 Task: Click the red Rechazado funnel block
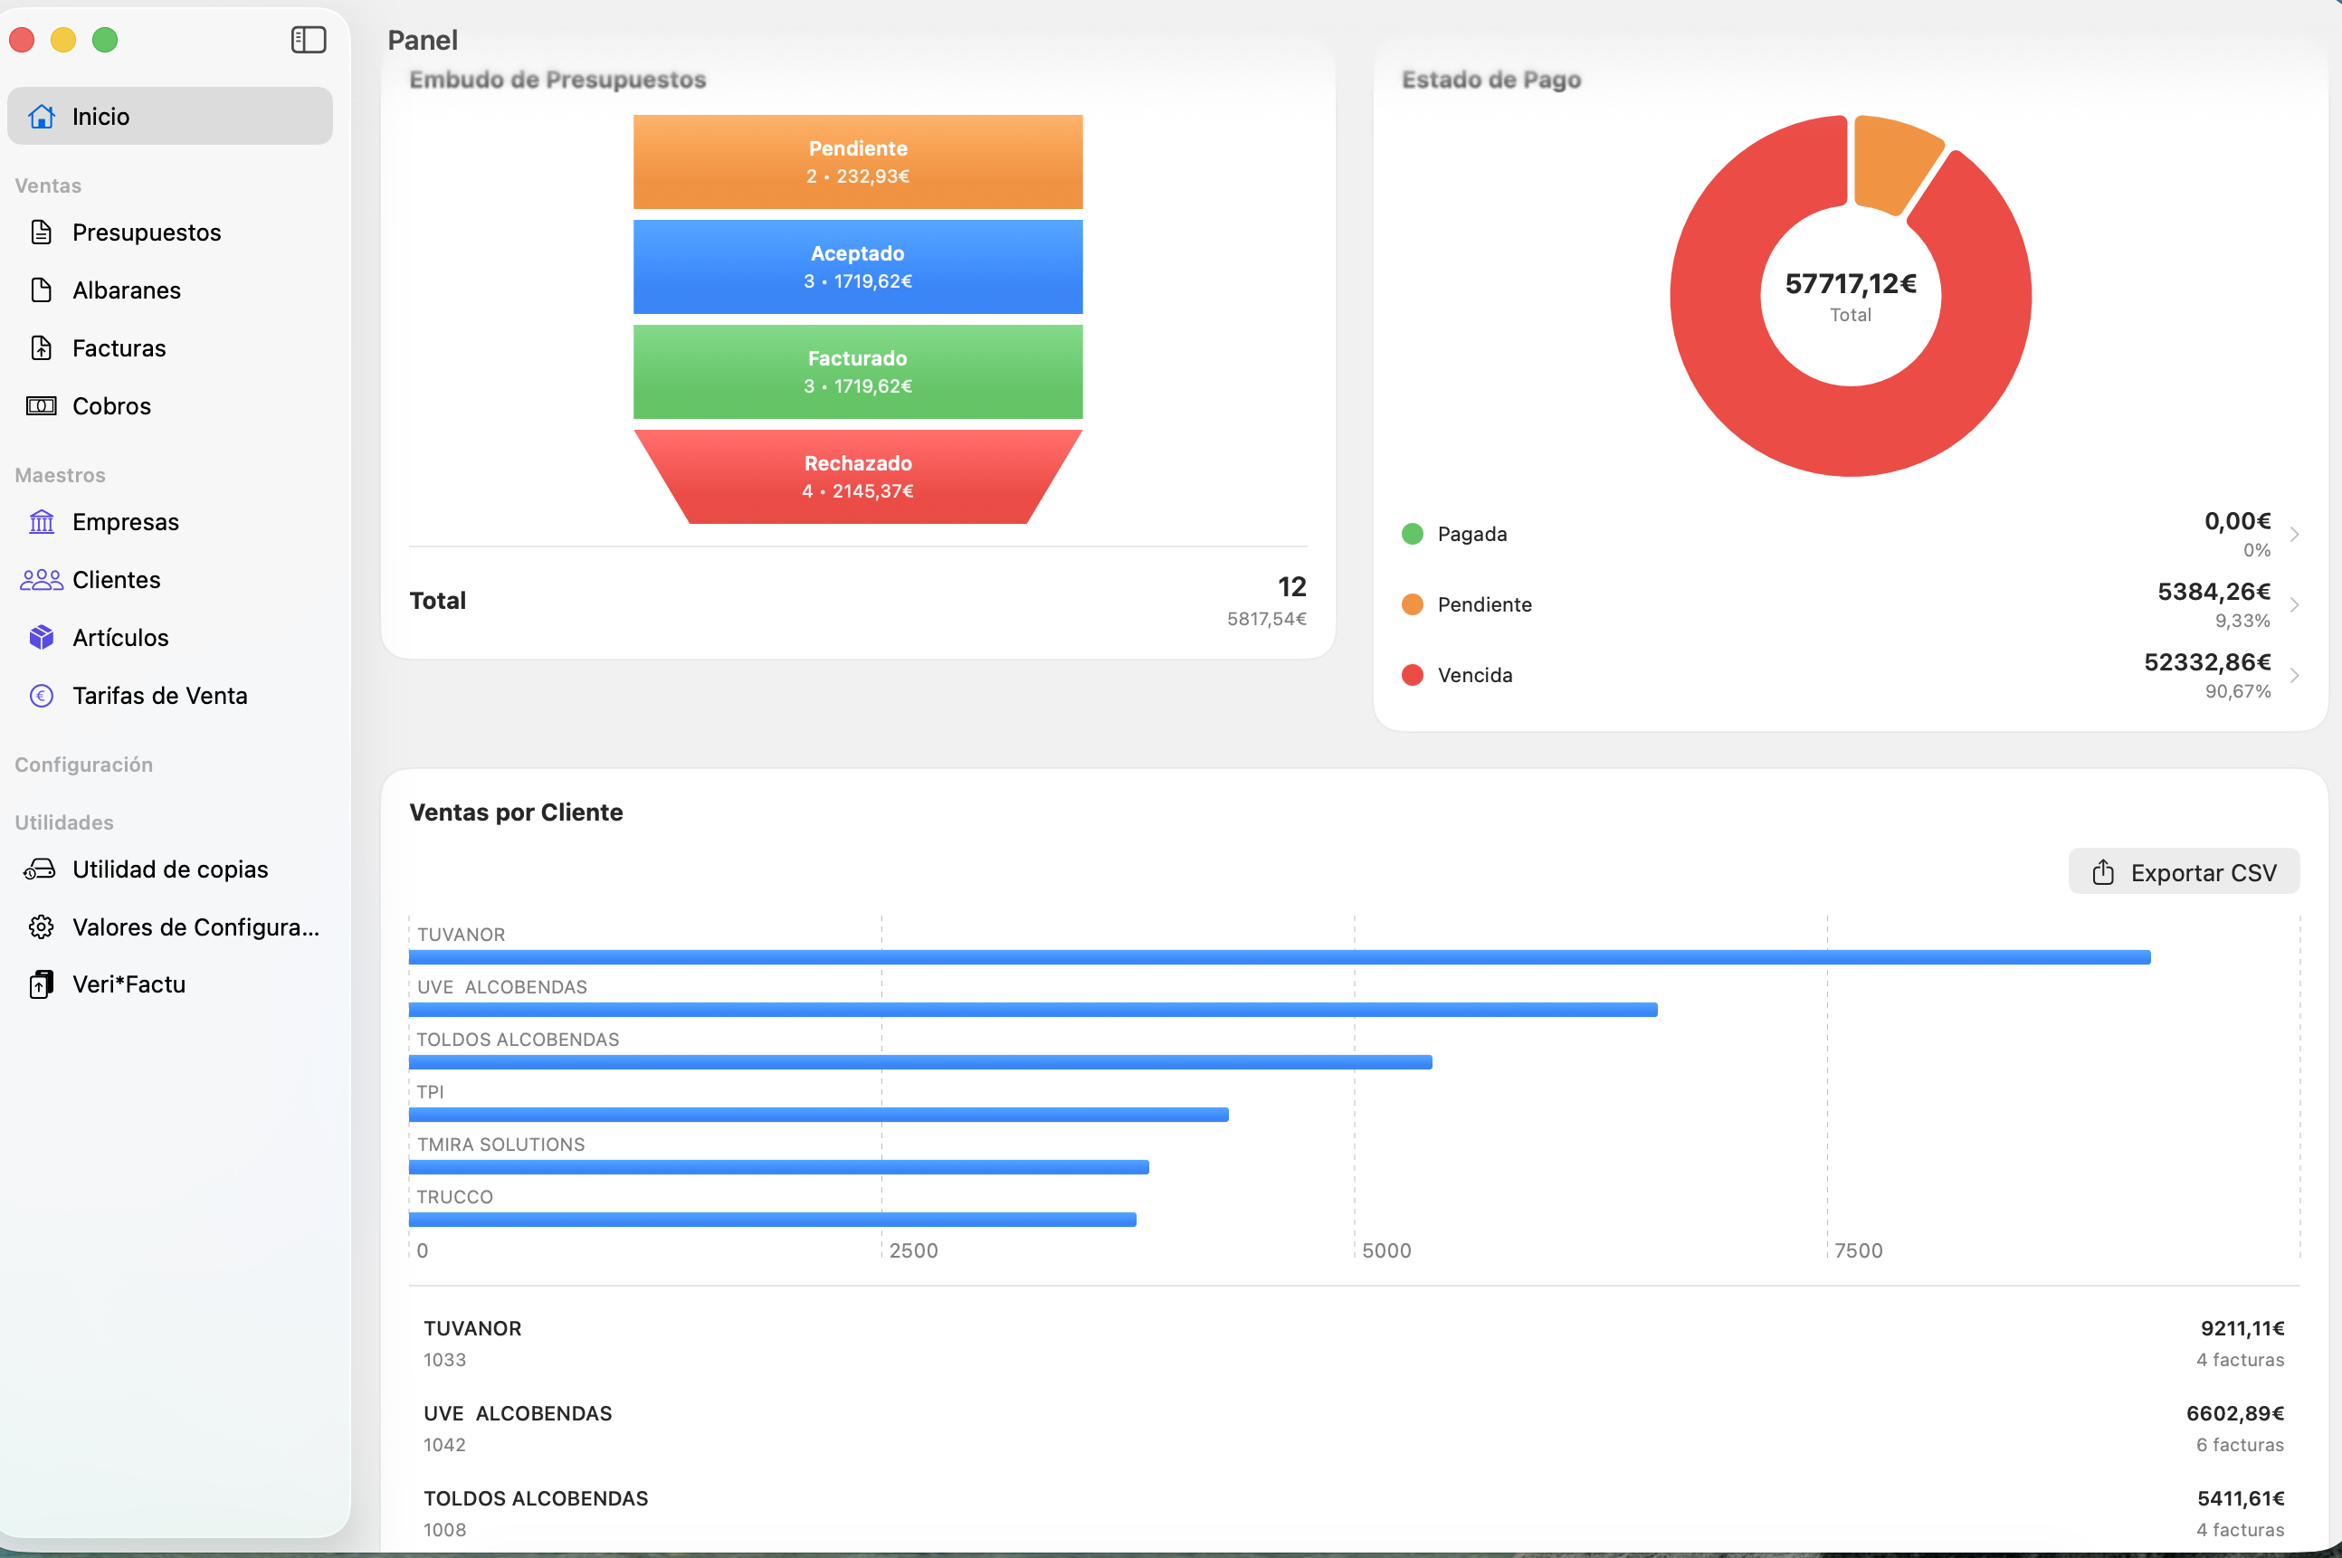(858, 477)
